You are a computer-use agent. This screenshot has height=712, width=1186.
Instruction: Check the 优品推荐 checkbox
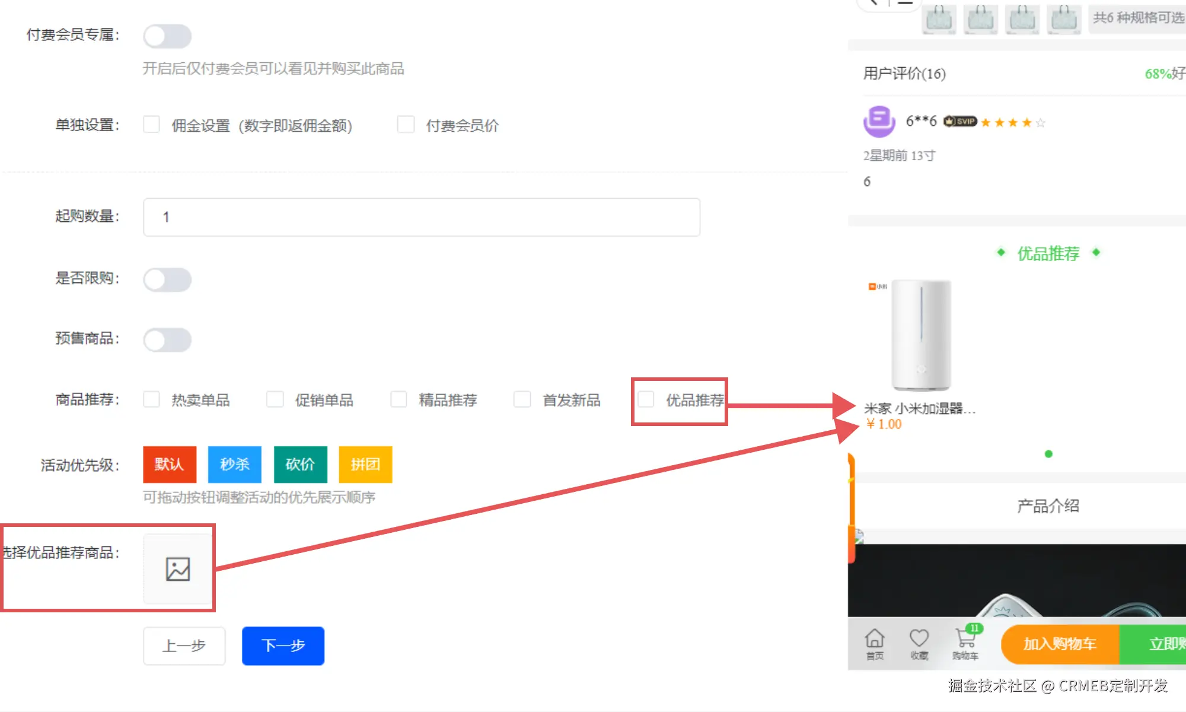646,399
